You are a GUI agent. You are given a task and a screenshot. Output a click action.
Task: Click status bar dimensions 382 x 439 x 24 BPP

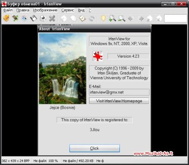point(16,161)
